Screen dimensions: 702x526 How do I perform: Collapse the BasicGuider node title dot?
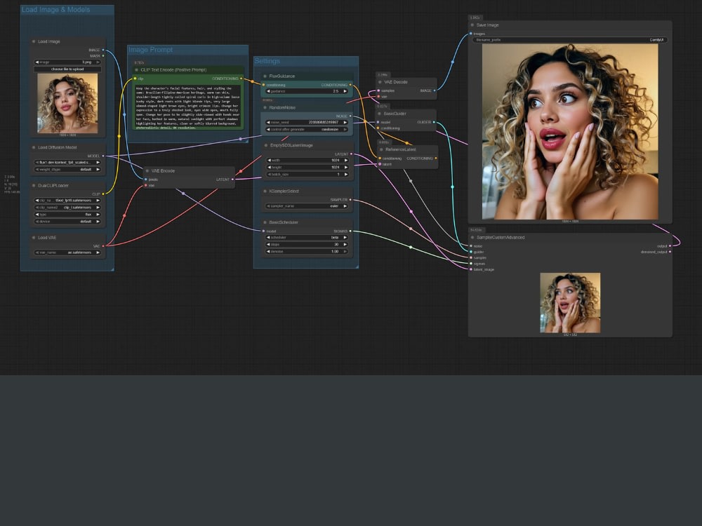[380, 114]
